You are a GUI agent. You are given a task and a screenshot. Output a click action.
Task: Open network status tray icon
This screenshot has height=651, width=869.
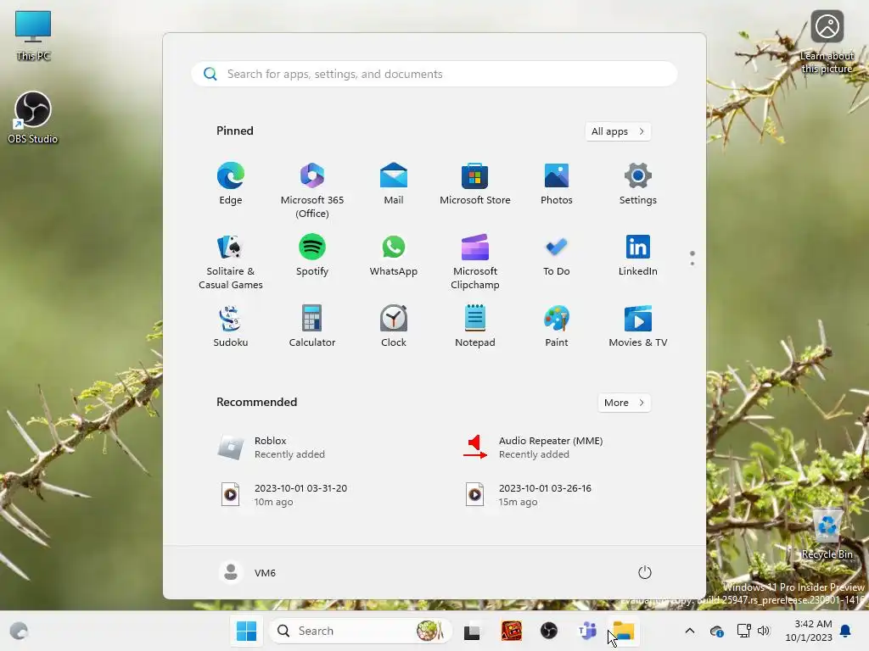743,631
